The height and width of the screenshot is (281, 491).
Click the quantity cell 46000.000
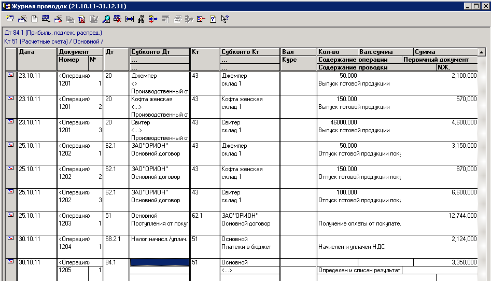[x=344, y=122]
